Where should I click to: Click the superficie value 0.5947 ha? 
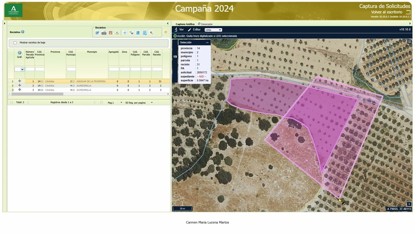(202, 81)
